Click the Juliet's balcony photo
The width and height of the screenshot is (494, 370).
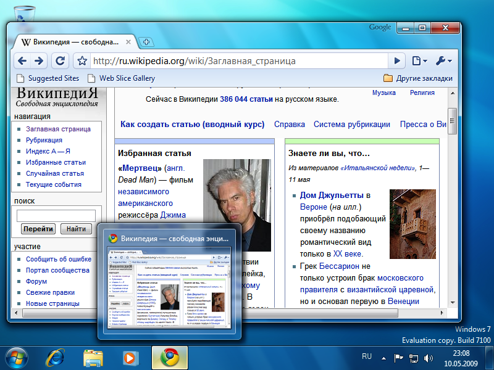[412, 224]
